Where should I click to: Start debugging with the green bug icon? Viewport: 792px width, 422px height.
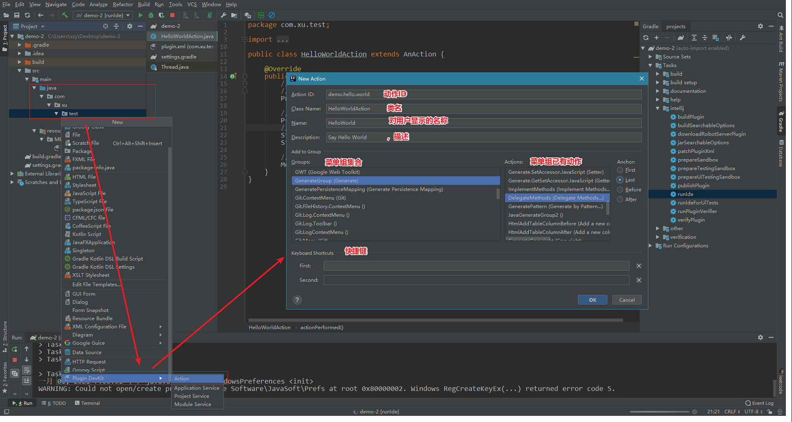[151, 15]
